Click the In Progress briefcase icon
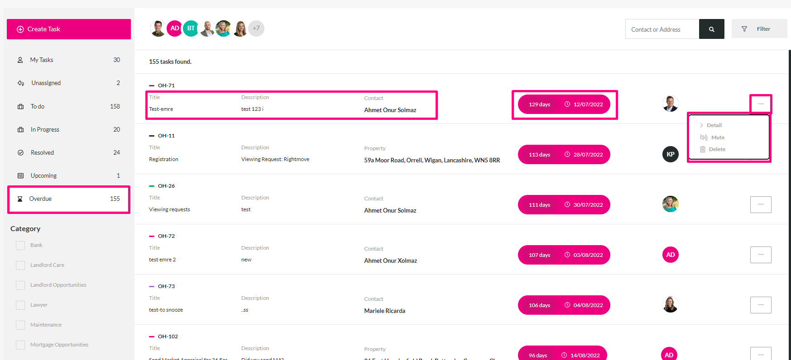The image size is (791, 360). (x=20, y=129)
